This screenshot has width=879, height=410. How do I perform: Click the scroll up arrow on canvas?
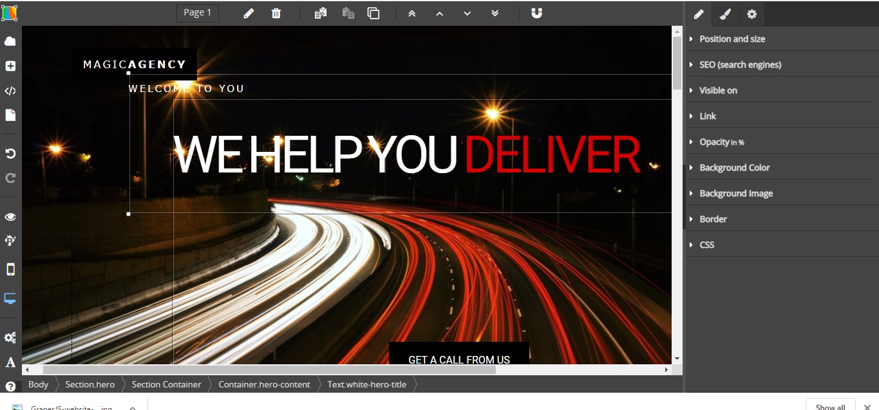tap(677, 31)
